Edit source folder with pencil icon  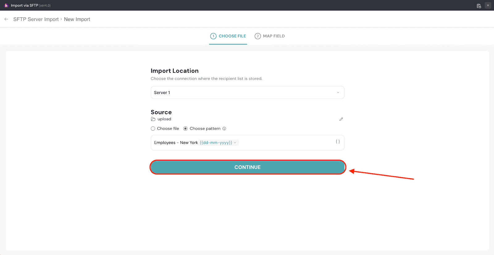pyautogui.click(x=341, y=119)
